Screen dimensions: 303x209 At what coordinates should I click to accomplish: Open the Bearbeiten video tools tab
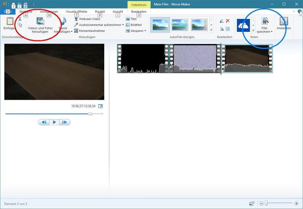tap(139, 12)
